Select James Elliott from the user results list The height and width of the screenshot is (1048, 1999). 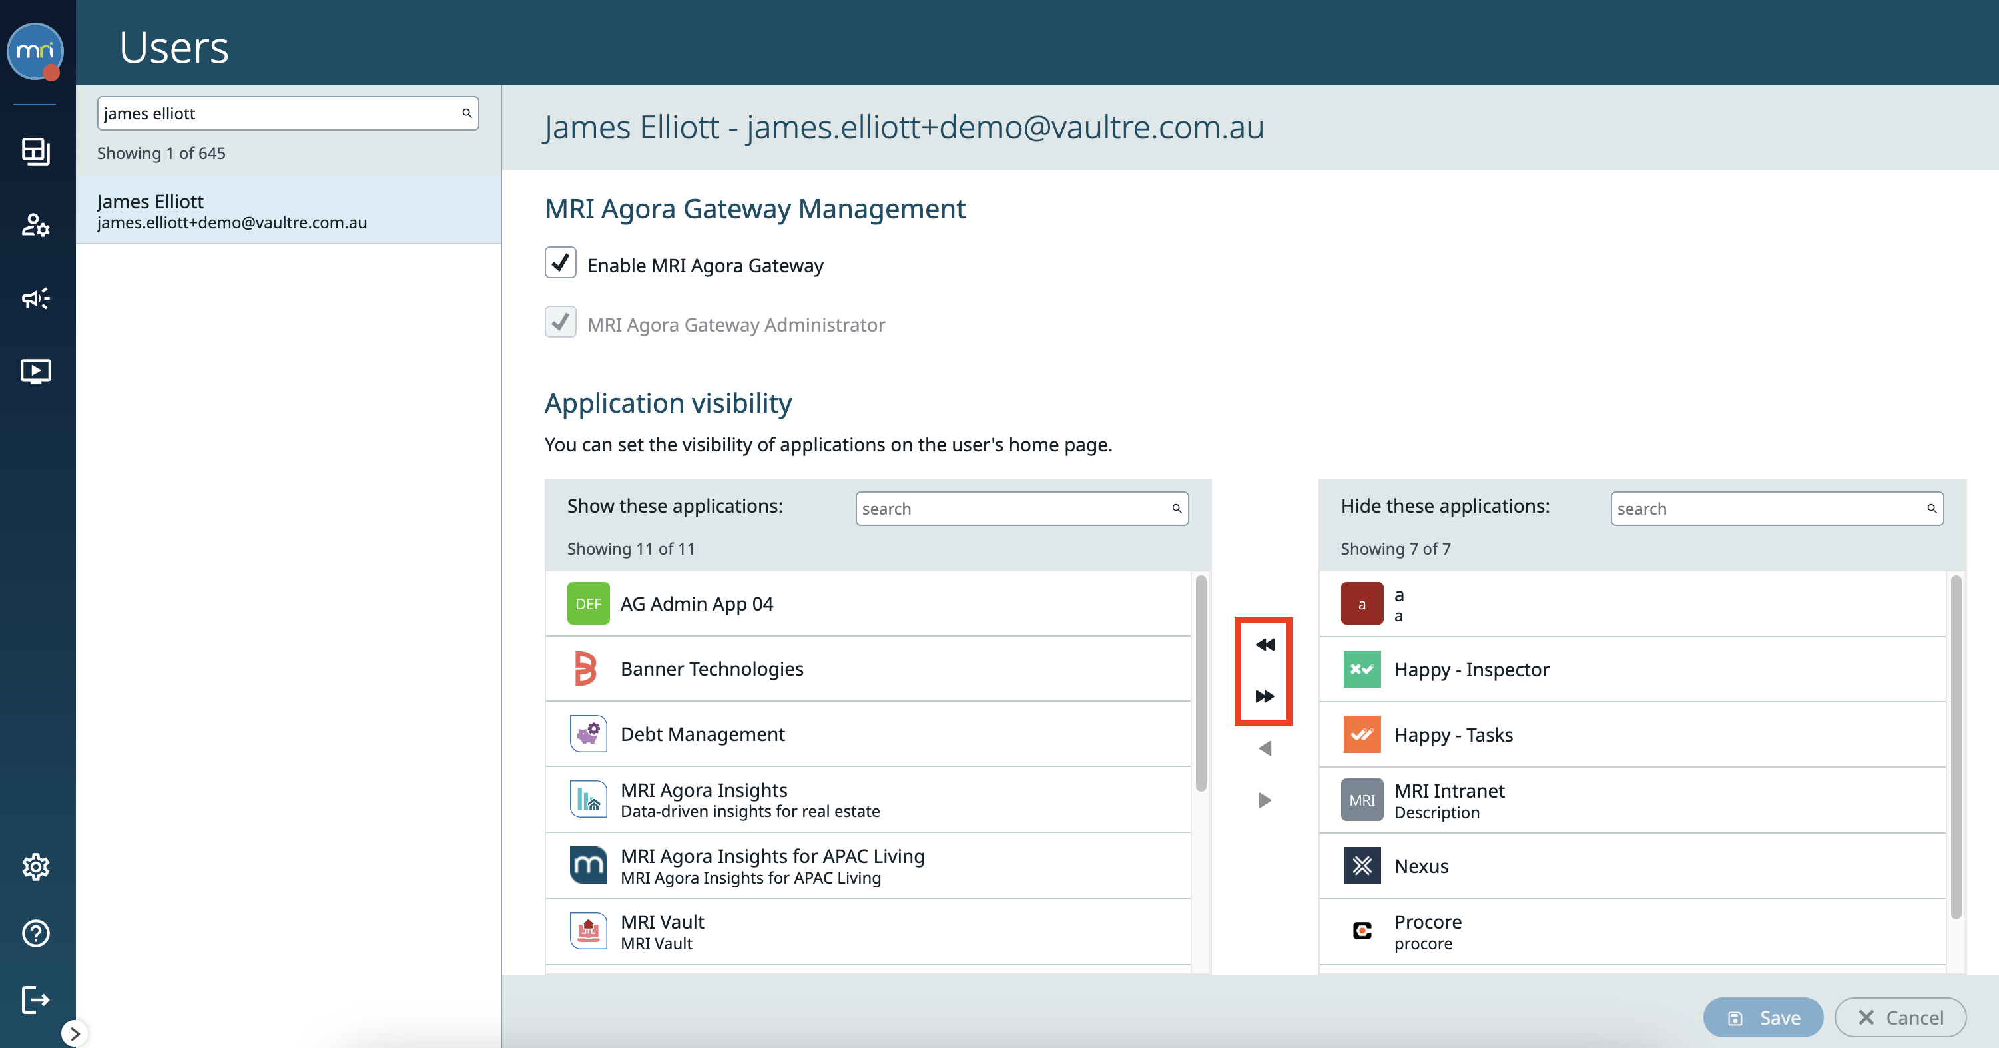[287, 210]
